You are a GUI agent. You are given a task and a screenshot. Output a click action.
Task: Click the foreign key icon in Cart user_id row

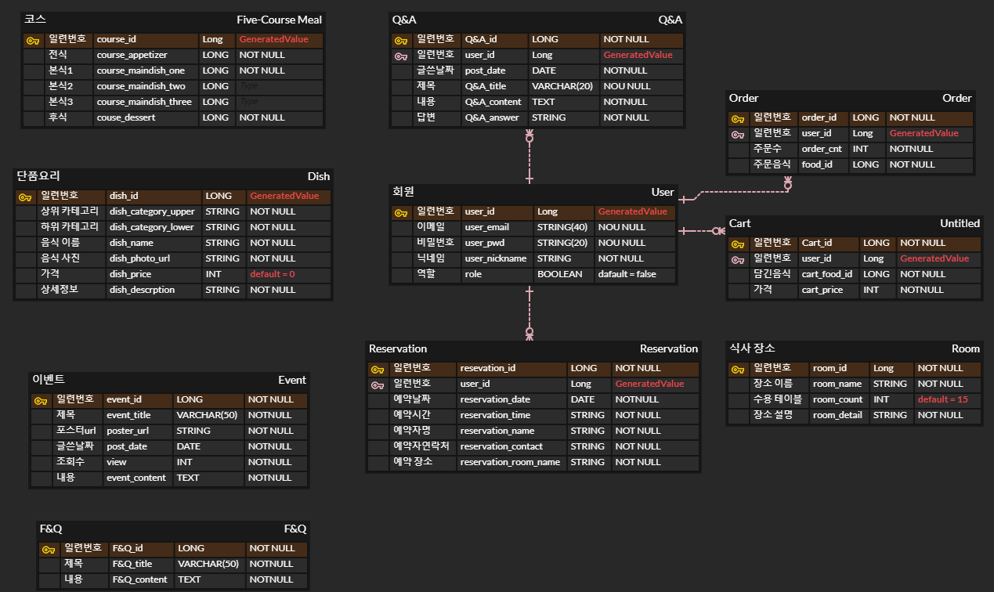click(x=738, y=259)
